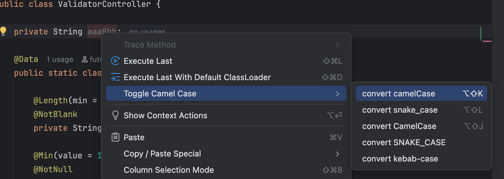Image resolution: width=504 pixels, height=179 pixels.
Task: Click the Toggle Camel Case menu item
Action: (x=160, y=94)
